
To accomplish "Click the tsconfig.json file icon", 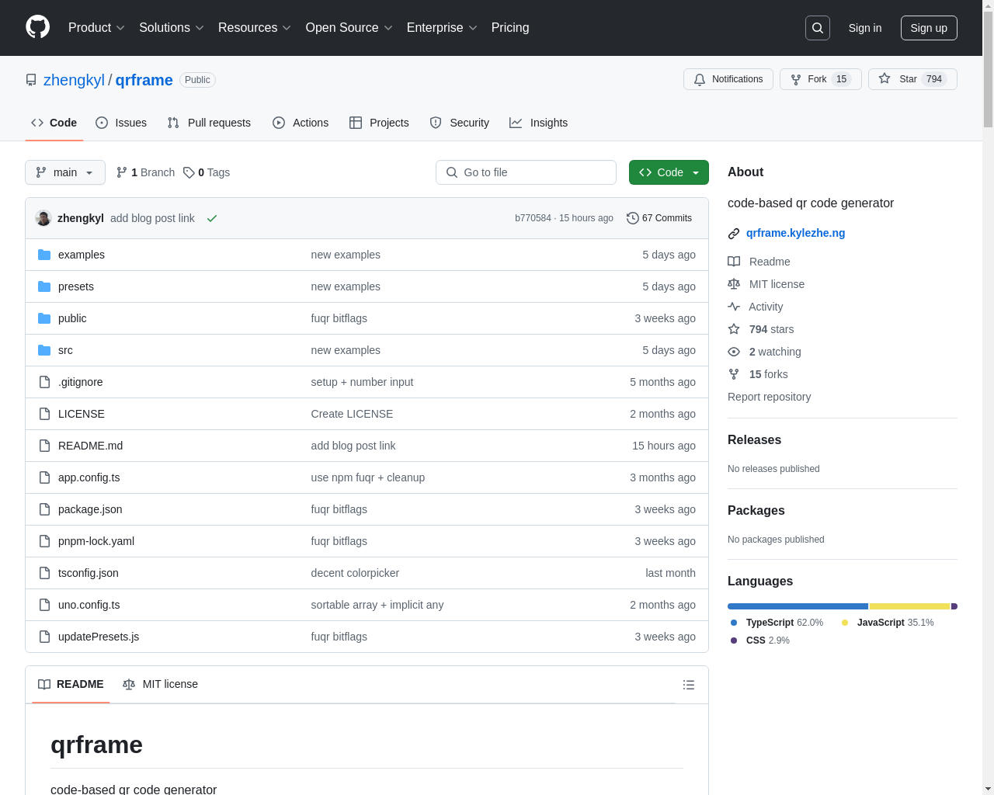I will (x=44, y=573).
